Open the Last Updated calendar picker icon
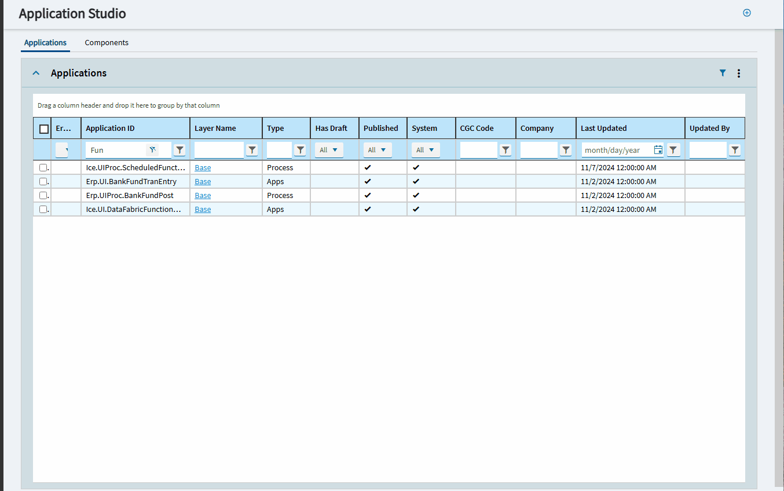This screenshot has width=784, height=491. click(x=658, y=150)
